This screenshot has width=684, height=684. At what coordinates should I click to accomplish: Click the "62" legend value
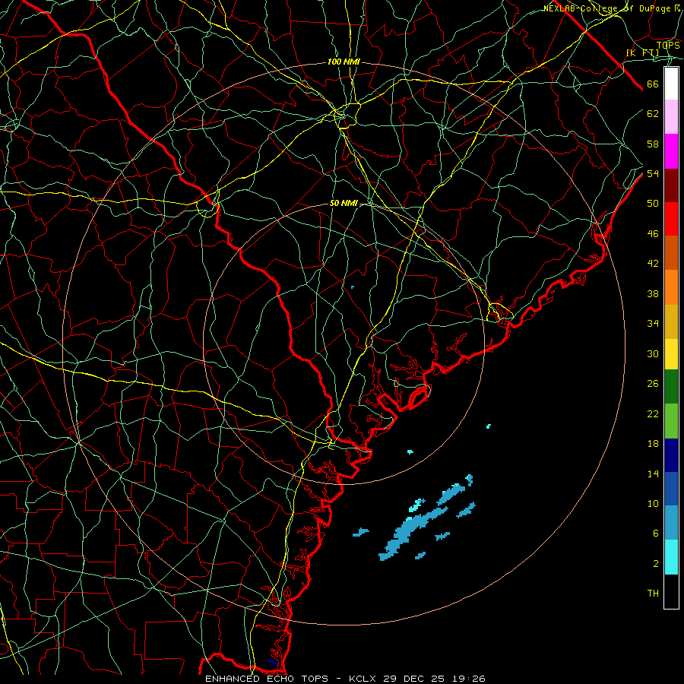[653, 114]
